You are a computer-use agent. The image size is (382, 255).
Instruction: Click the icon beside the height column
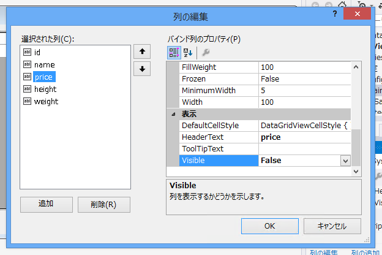tap(27, 89)
